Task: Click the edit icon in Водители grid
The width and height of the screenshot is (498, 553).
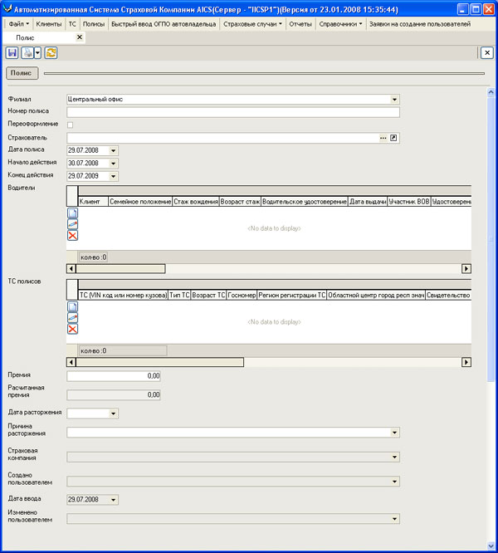Action: [72, 224]
